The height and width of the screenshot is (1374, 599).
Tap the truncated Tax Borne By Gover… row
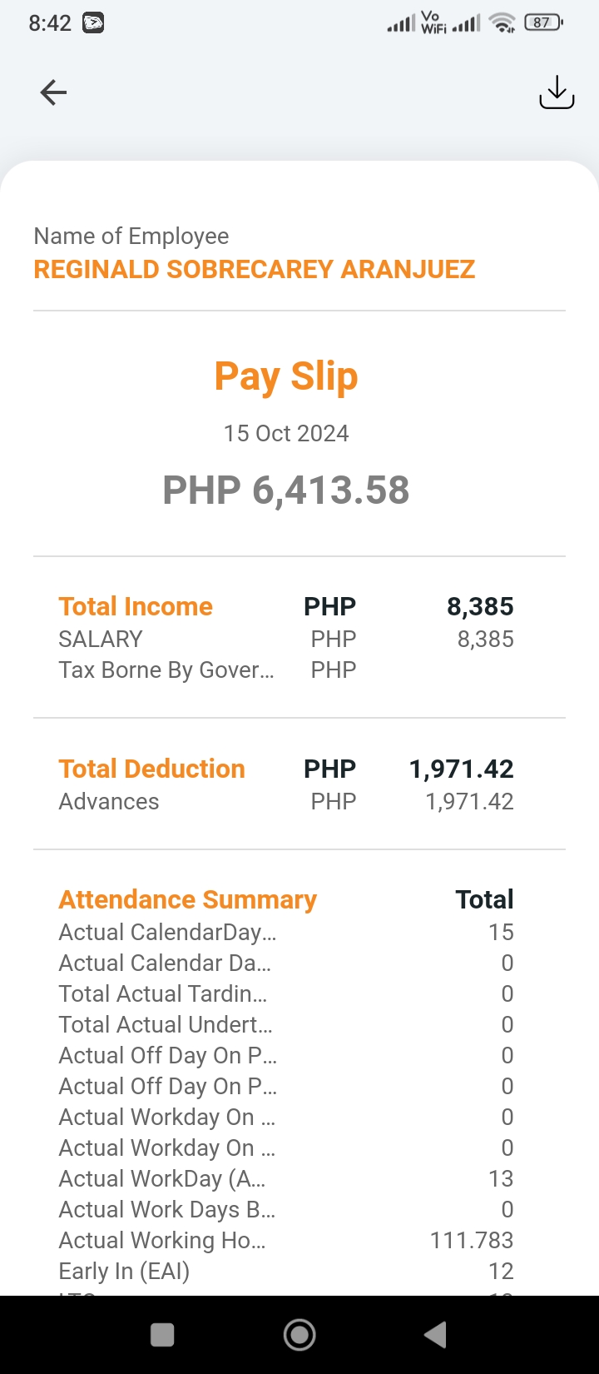click(166, 670)
